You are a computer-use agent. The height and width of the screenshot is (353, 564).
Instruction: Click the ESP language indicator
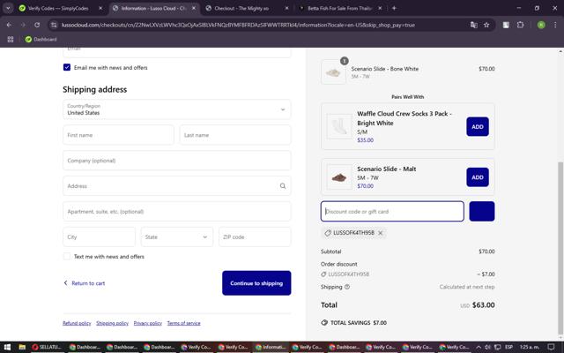(x=508, y=347)
